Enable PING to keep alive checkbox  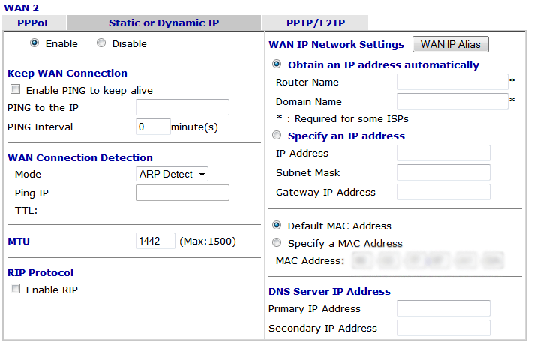tap(16, 90)
